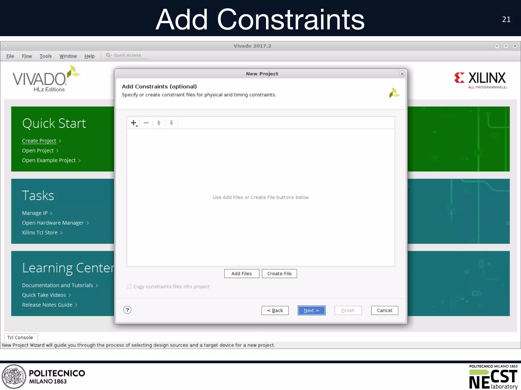Click chevron next to Manage IP
The height and width of the screenshot is (390, 521).
pyautogui.click(x=51, y=213)
